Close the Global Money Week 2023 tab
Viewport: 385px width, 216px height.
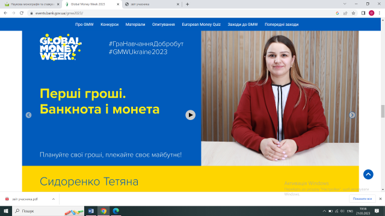[x=118, y=4]
